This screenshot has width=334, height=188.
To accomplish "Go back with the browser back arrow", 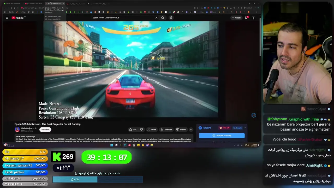I will [5, 8].
